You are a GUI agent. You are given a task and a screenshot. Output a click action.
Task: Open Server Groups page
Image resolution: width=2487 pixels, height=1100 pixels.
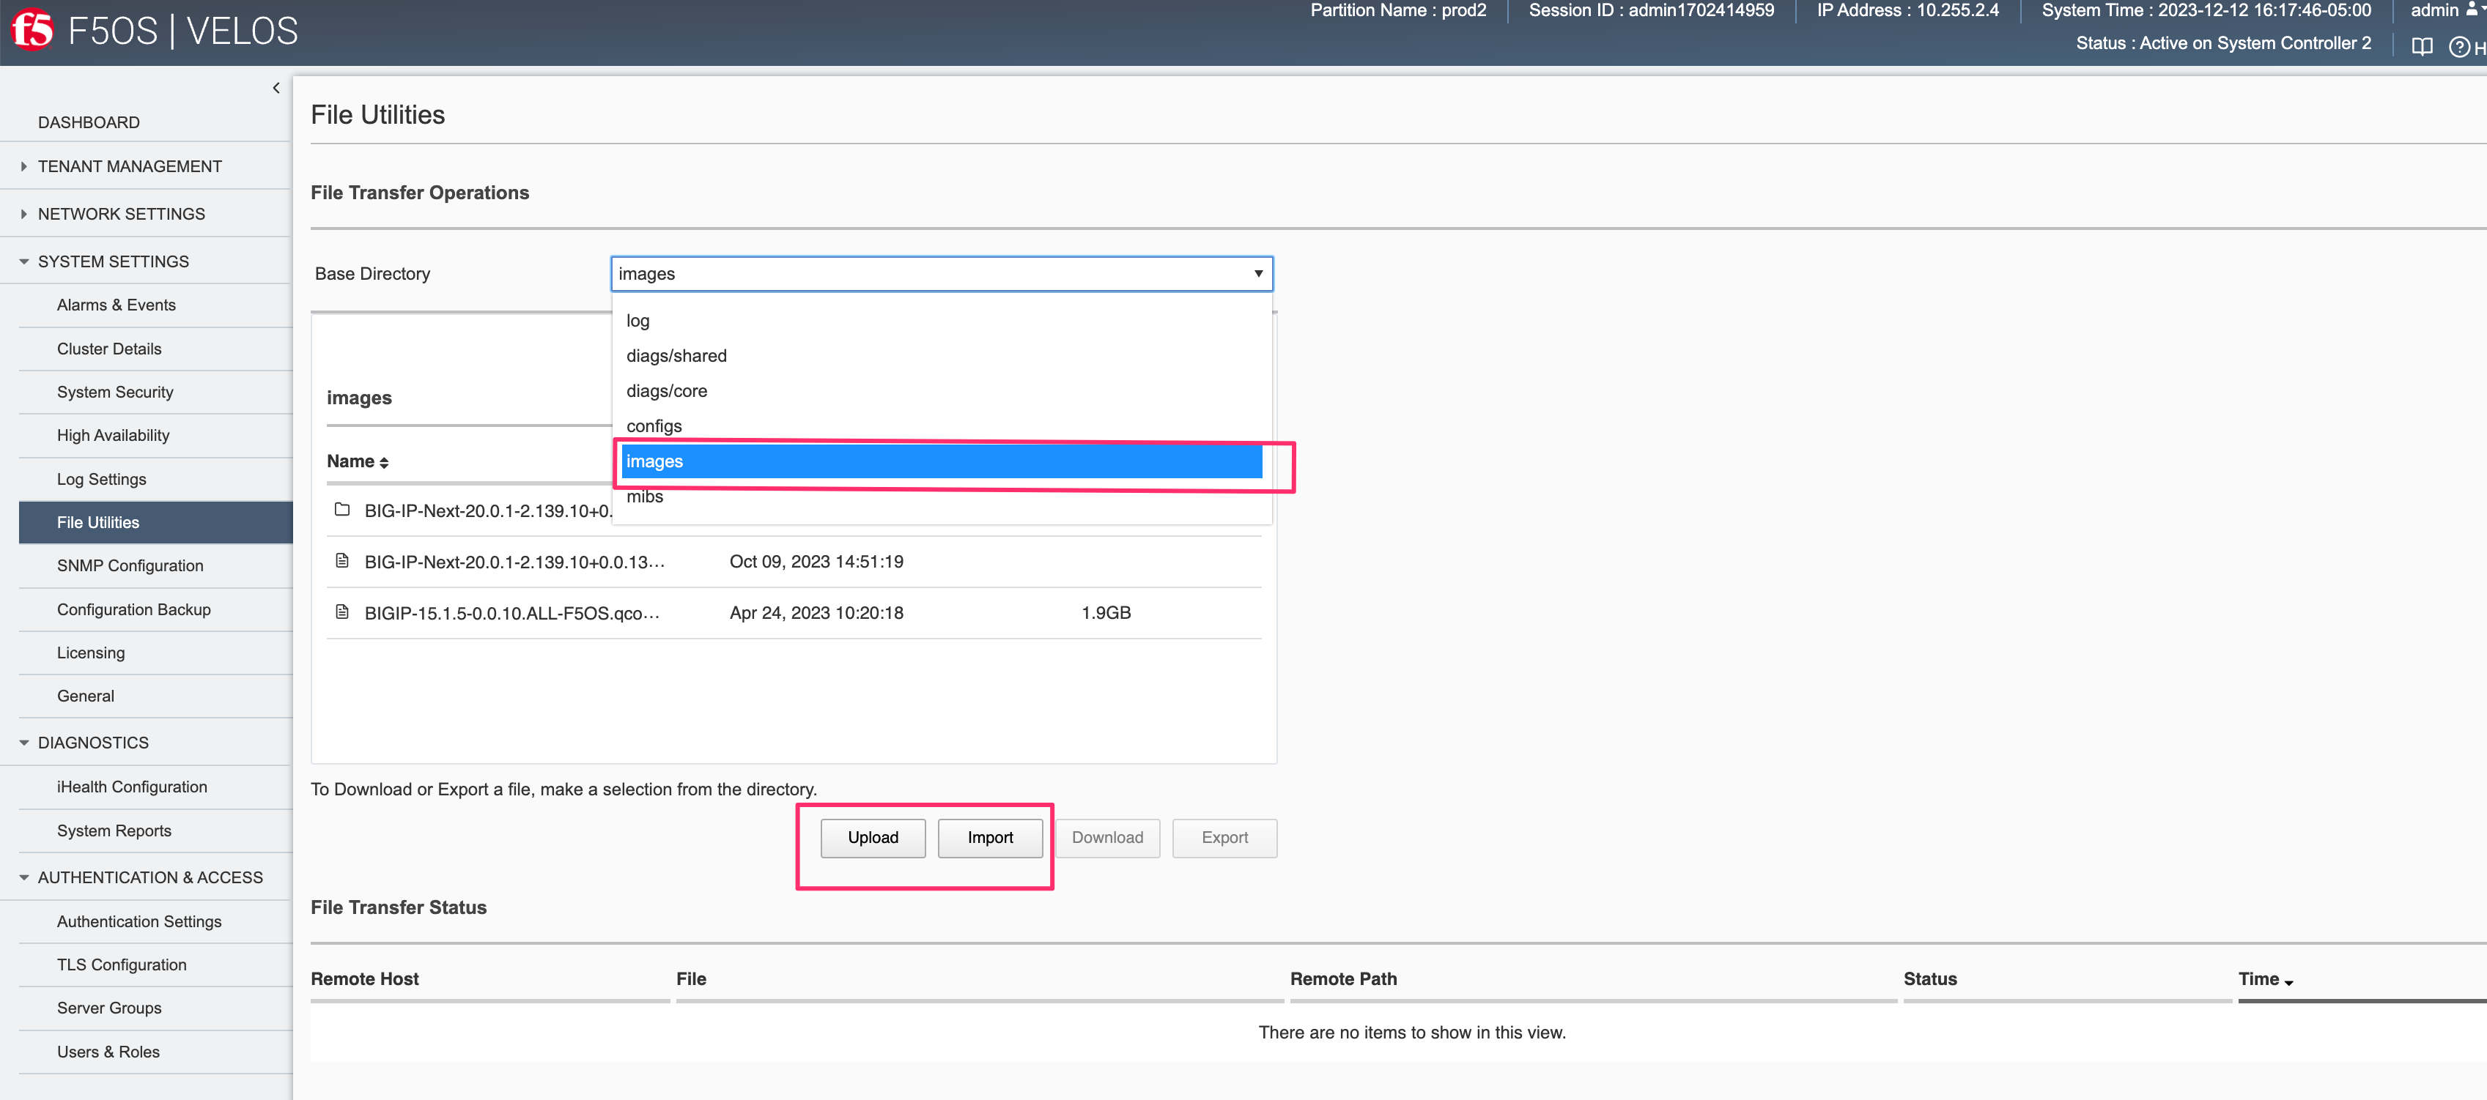[109, 1008]
